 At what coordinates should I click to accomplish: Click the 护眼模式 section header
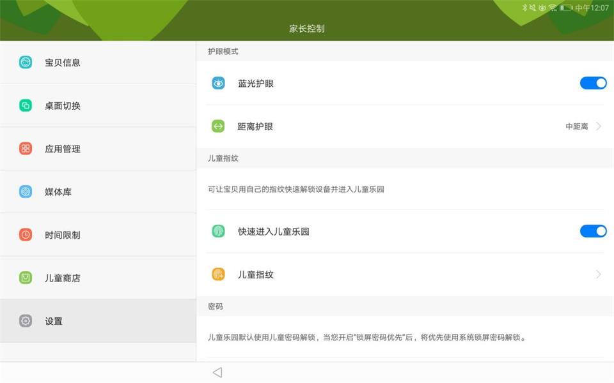click(x=223, y=51)
